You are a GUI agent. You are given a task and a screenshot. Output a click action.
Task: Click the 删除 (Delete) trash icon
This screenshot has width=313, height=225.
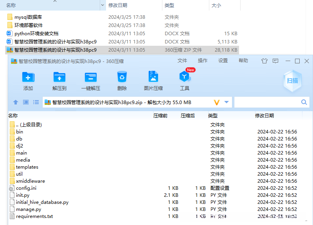[122, 77]
